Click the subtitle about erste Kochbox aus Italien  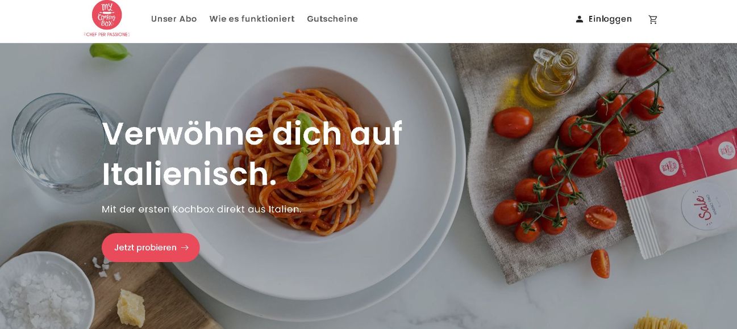pyautogui.click(x=202, y=209)
